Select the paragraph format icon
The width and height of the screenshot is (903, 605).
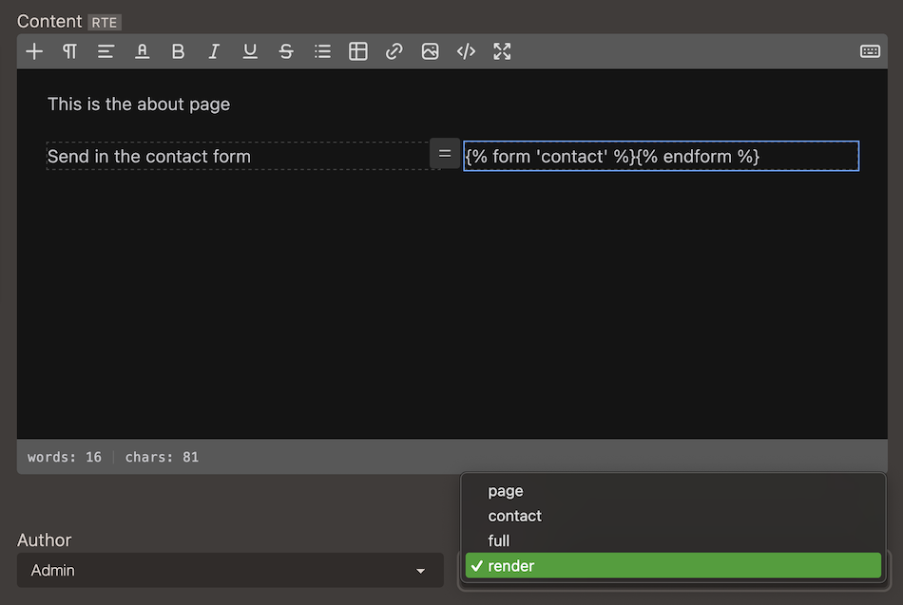(69, 51)
